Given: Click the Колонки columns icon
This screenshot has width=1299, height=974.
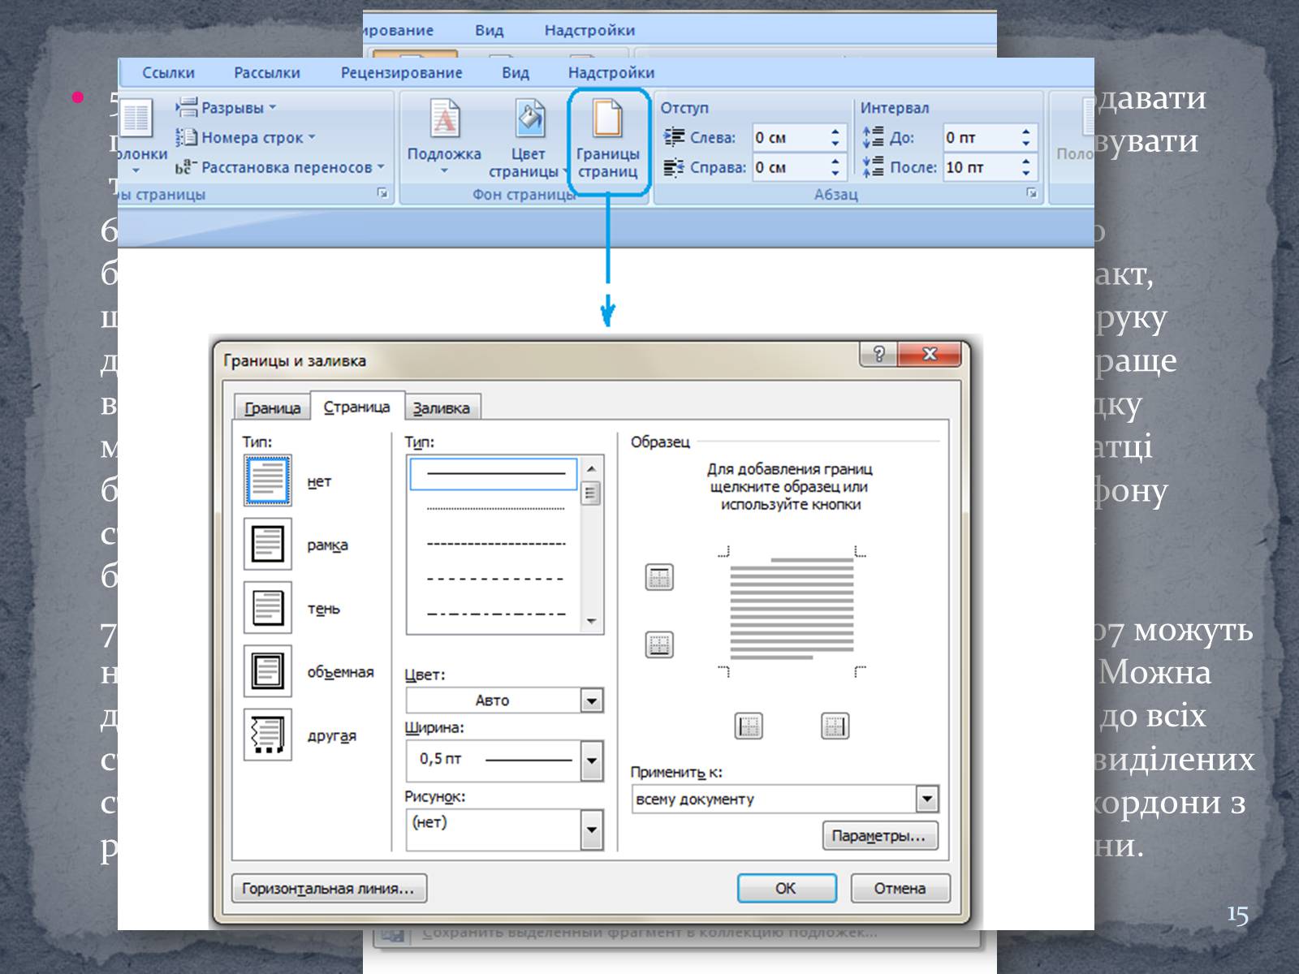Looking at the screenshot, I should click(x=136, y=119).
